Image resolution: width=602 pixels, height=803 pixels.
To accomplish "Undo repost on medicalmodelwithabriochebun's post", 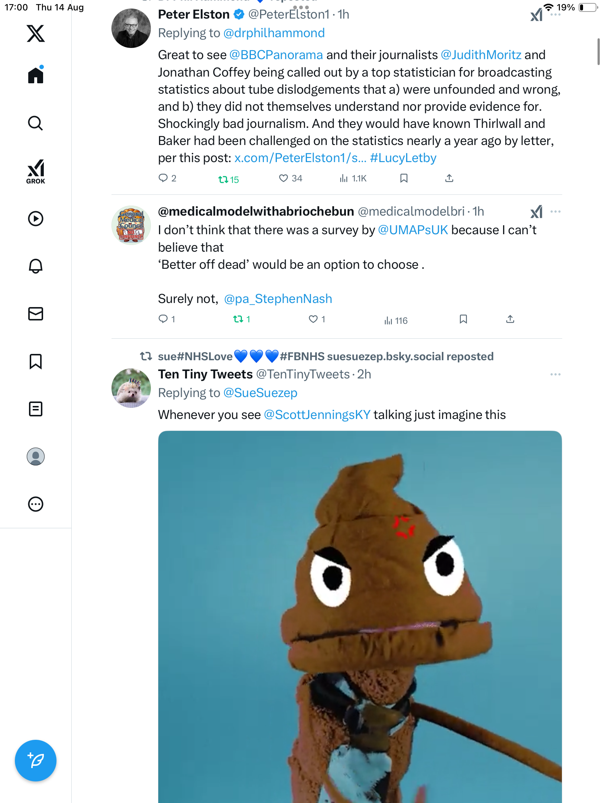I will [x=238, y=319].
